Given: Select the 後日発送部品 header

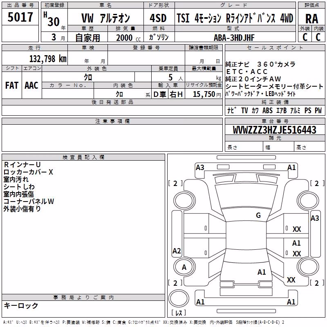Looking at the screenshot, I should pos(112,102).
